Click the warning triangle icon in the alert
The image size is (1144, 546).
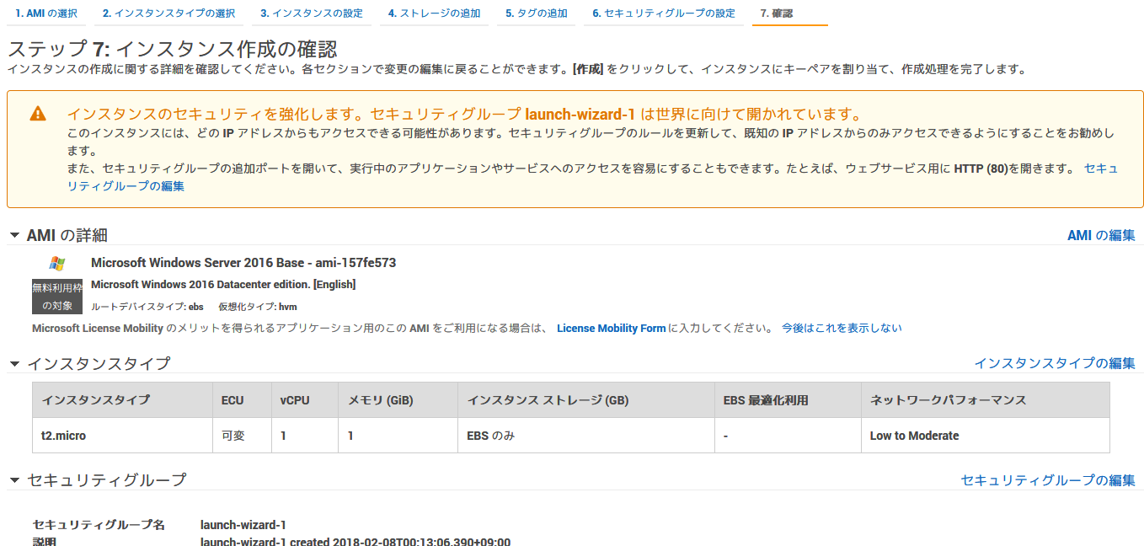[38, 114]
